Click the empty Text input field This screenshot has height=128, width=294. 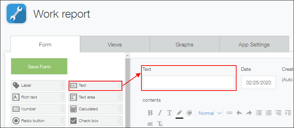pos(188,82)
